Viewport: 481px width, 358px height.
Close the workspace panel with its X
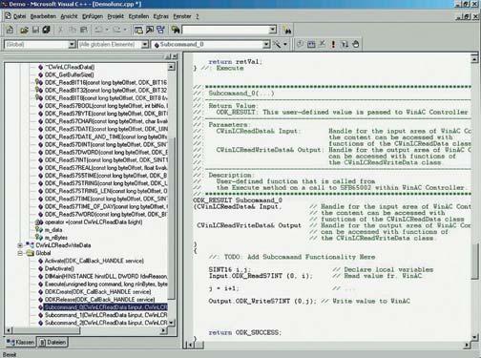tap(175, 56)
